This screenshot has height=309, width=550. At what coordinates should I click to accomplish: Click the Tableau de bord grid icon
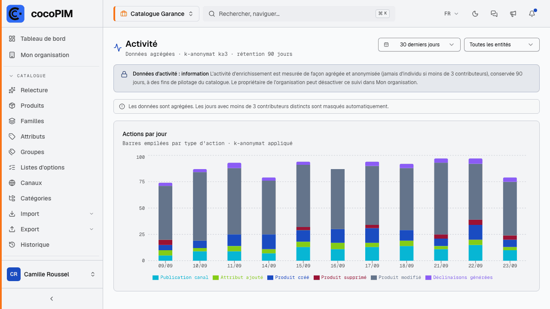[12, 39]
